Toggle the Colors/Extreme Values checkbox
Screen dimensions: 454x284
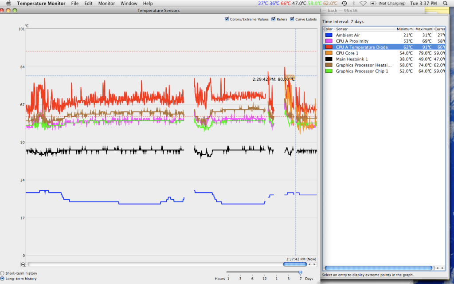coord(227,19)
